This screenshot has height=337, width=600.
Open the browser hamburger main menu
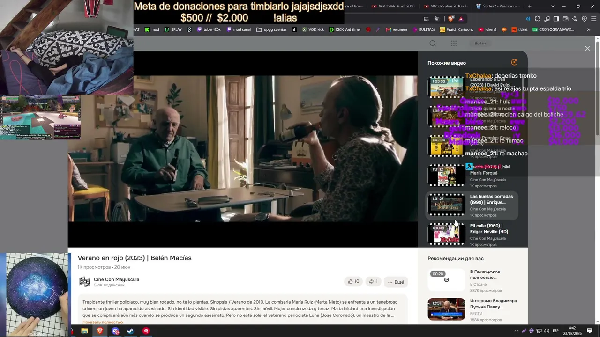pos(593,19)
